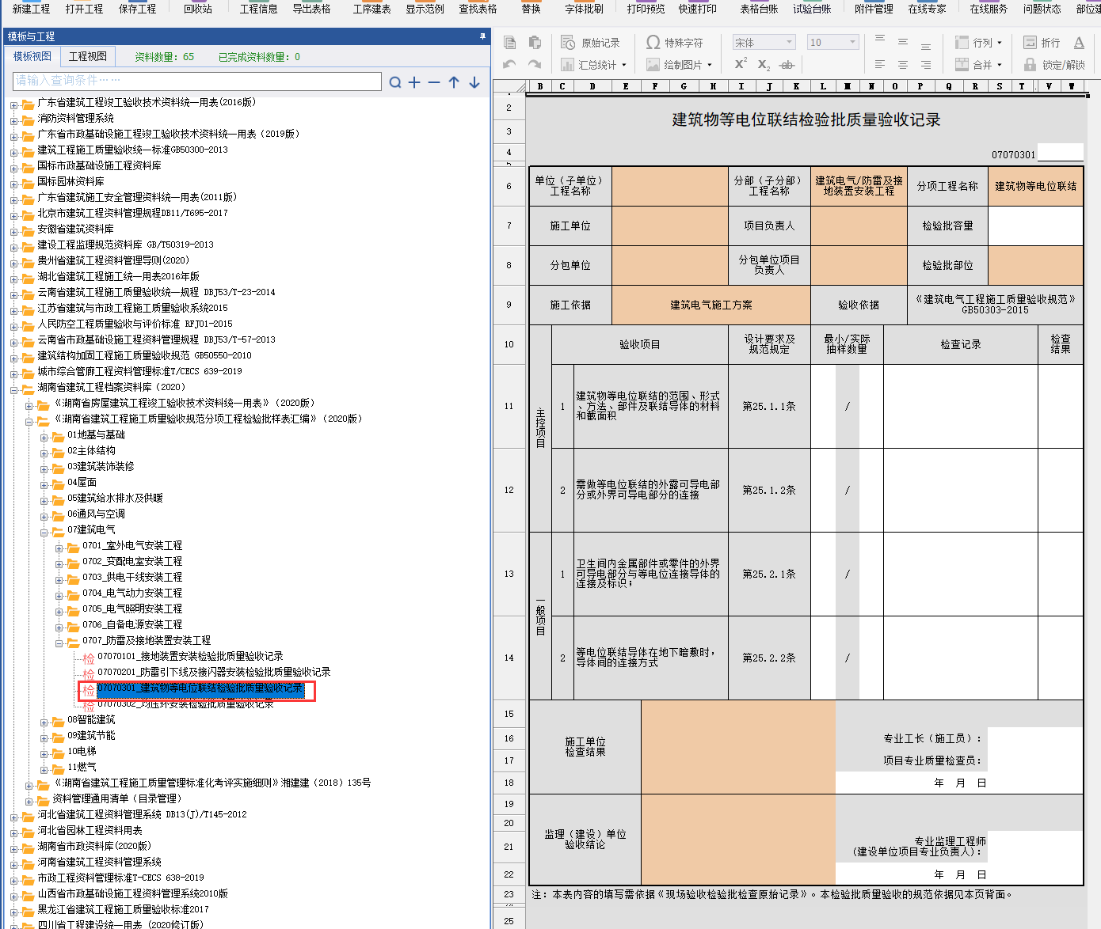Align cell content to top
1101x929 pixels.
tap(880, 39)
